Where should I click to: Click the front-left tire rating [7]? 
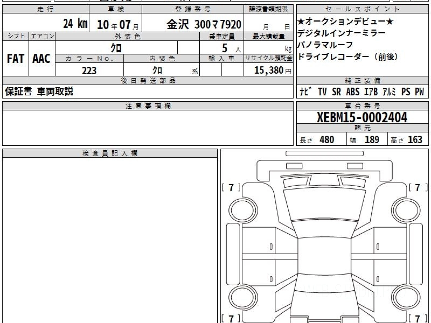[x=231, y=187]
